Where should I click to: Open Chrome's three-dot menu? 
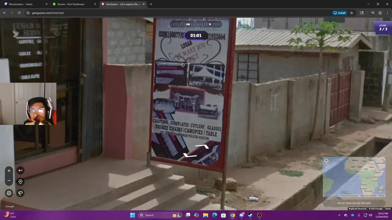tap(387, 13)
